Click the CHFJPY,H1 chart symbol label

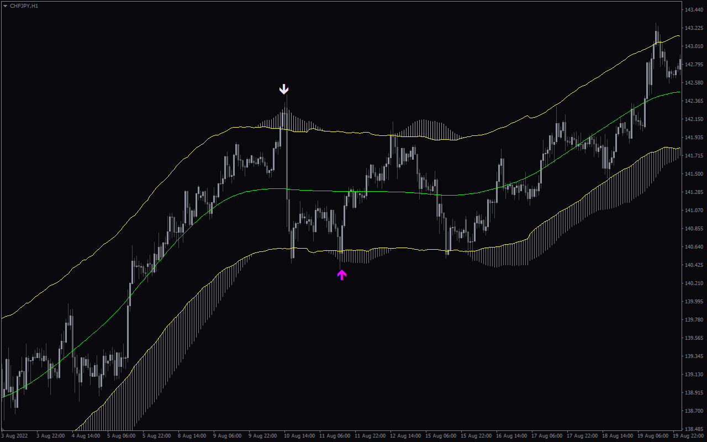tap(24, 6)
